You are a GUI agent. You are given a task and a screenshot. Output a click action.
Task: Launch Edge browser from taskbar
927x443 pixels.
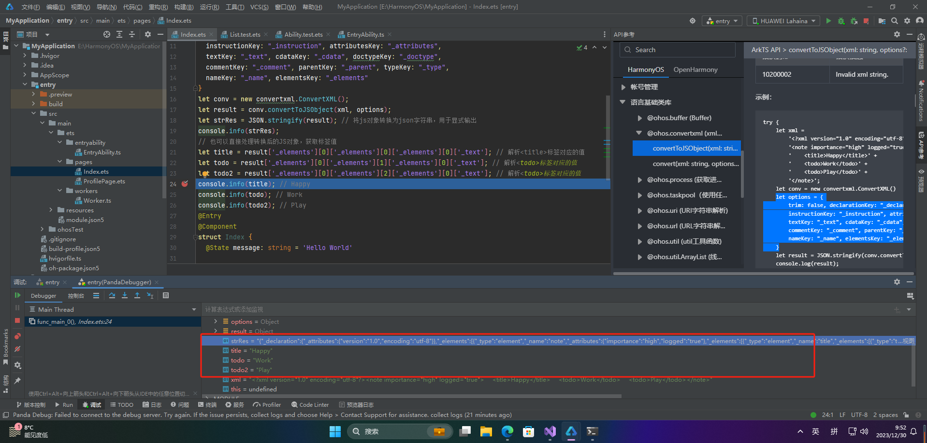[x=507, y=431]
